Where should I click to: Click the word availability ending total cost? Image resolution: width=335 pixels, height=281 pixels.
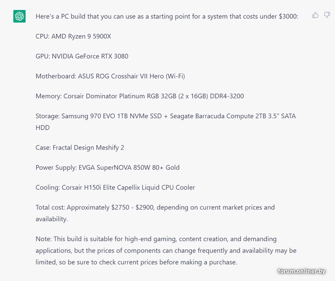point(51,219)
